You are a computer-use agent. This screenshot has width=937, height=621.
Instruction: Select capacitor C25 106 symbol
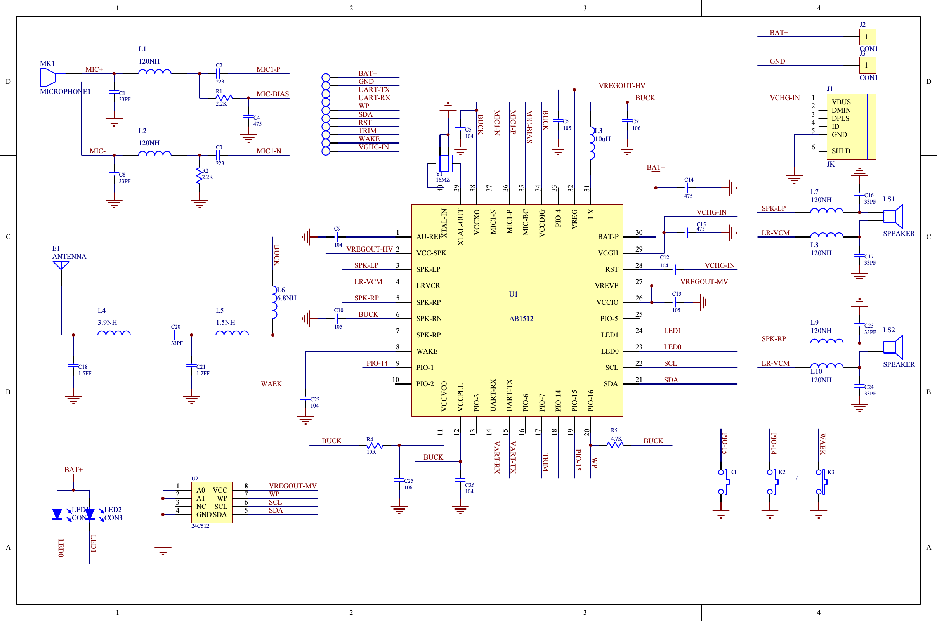click(x=399, y=480)
